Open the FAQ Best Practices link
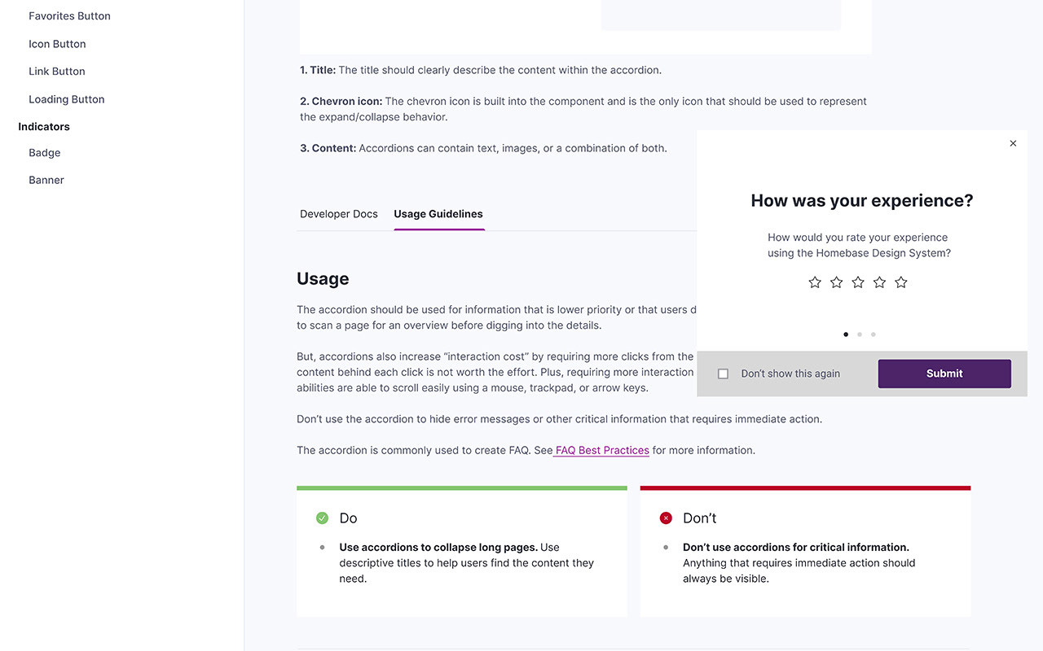This screenshot has height=651, width=1043. pyautogui.click(x=602, y=450)
